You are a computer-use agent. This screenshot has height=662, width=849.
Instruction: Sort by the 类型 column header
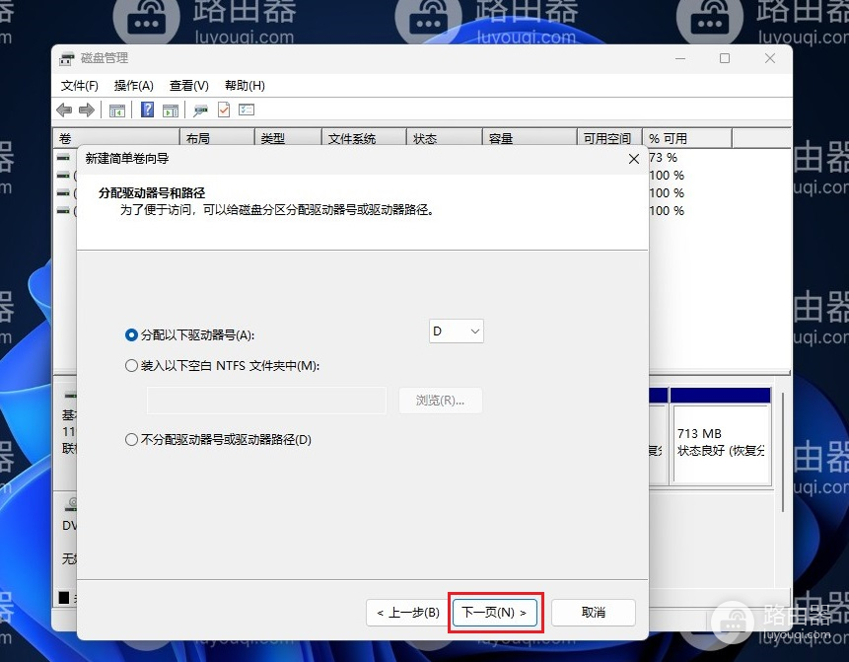[288, 139]
